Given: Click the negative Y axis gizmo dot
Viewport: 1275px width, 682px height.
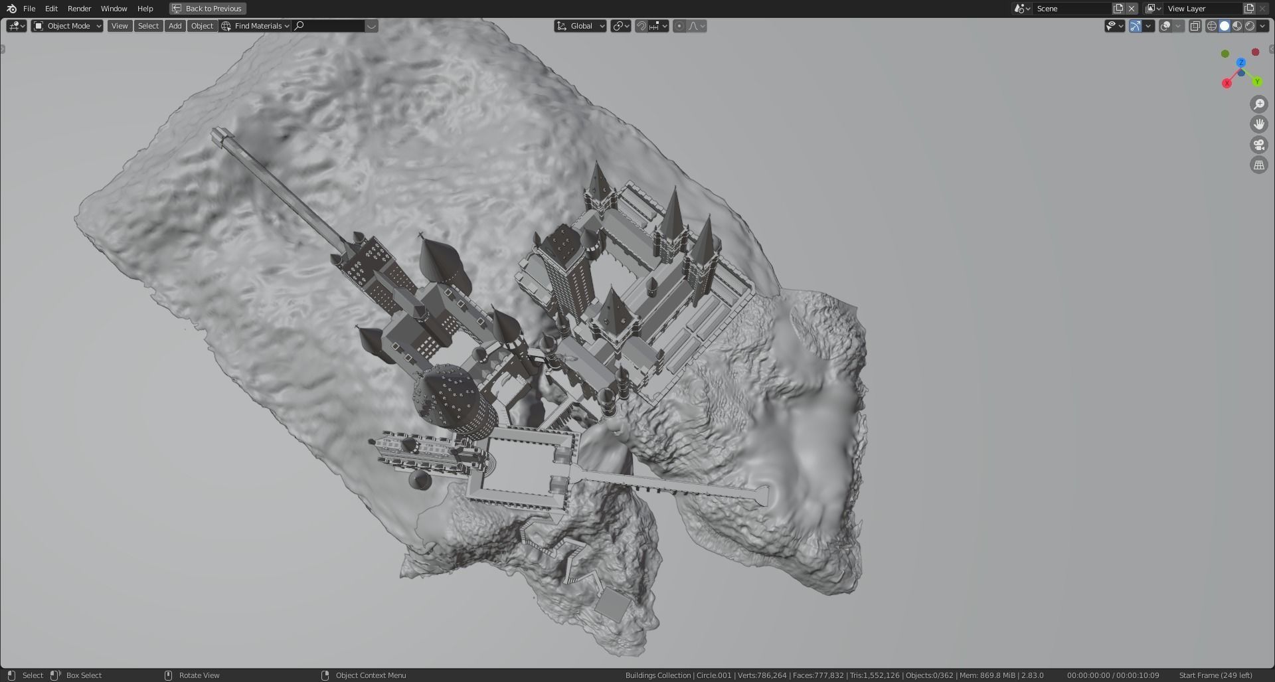Looking at the screenshot, I should pyautogui.click(x=1225, y=54).
